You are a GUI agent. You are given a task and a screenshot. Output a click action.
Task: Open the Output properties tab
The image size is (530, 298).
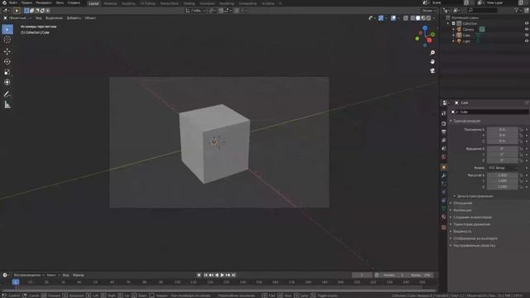click(444, 132)
